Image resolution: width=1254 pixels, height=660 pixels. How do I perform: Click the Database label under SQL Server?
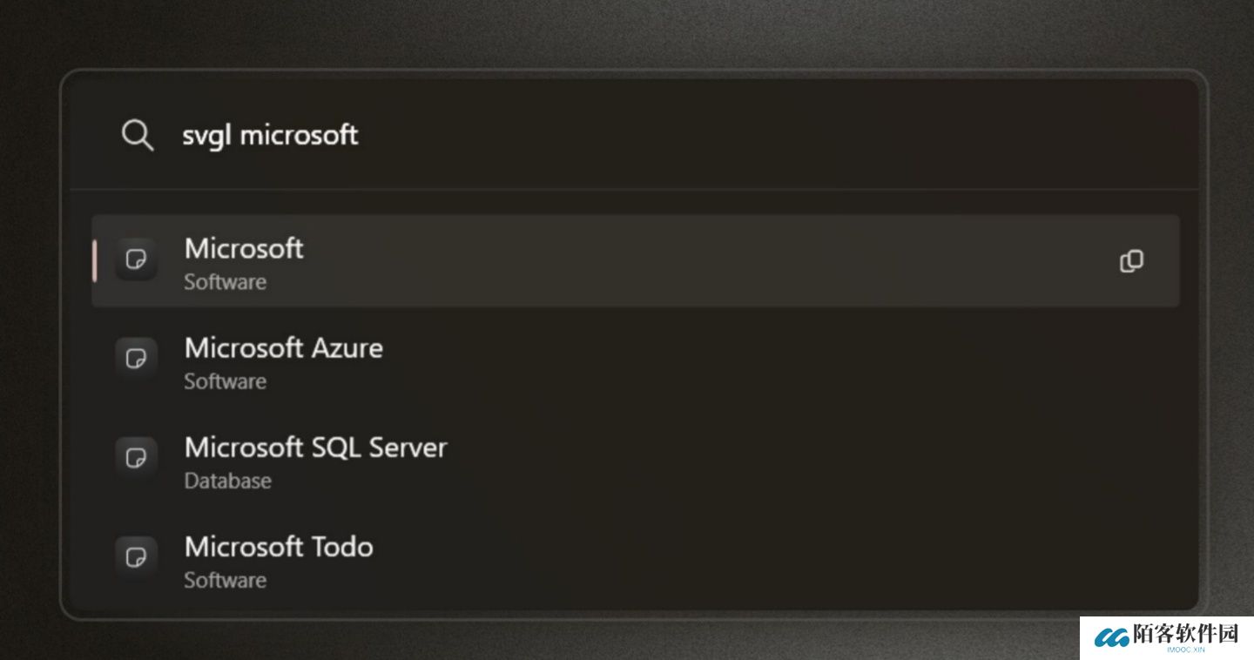point(227,481)
